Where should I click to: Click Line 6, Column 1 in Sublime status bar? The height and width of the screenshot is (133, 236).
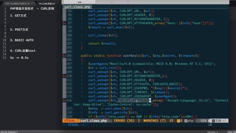coord(9,132)
